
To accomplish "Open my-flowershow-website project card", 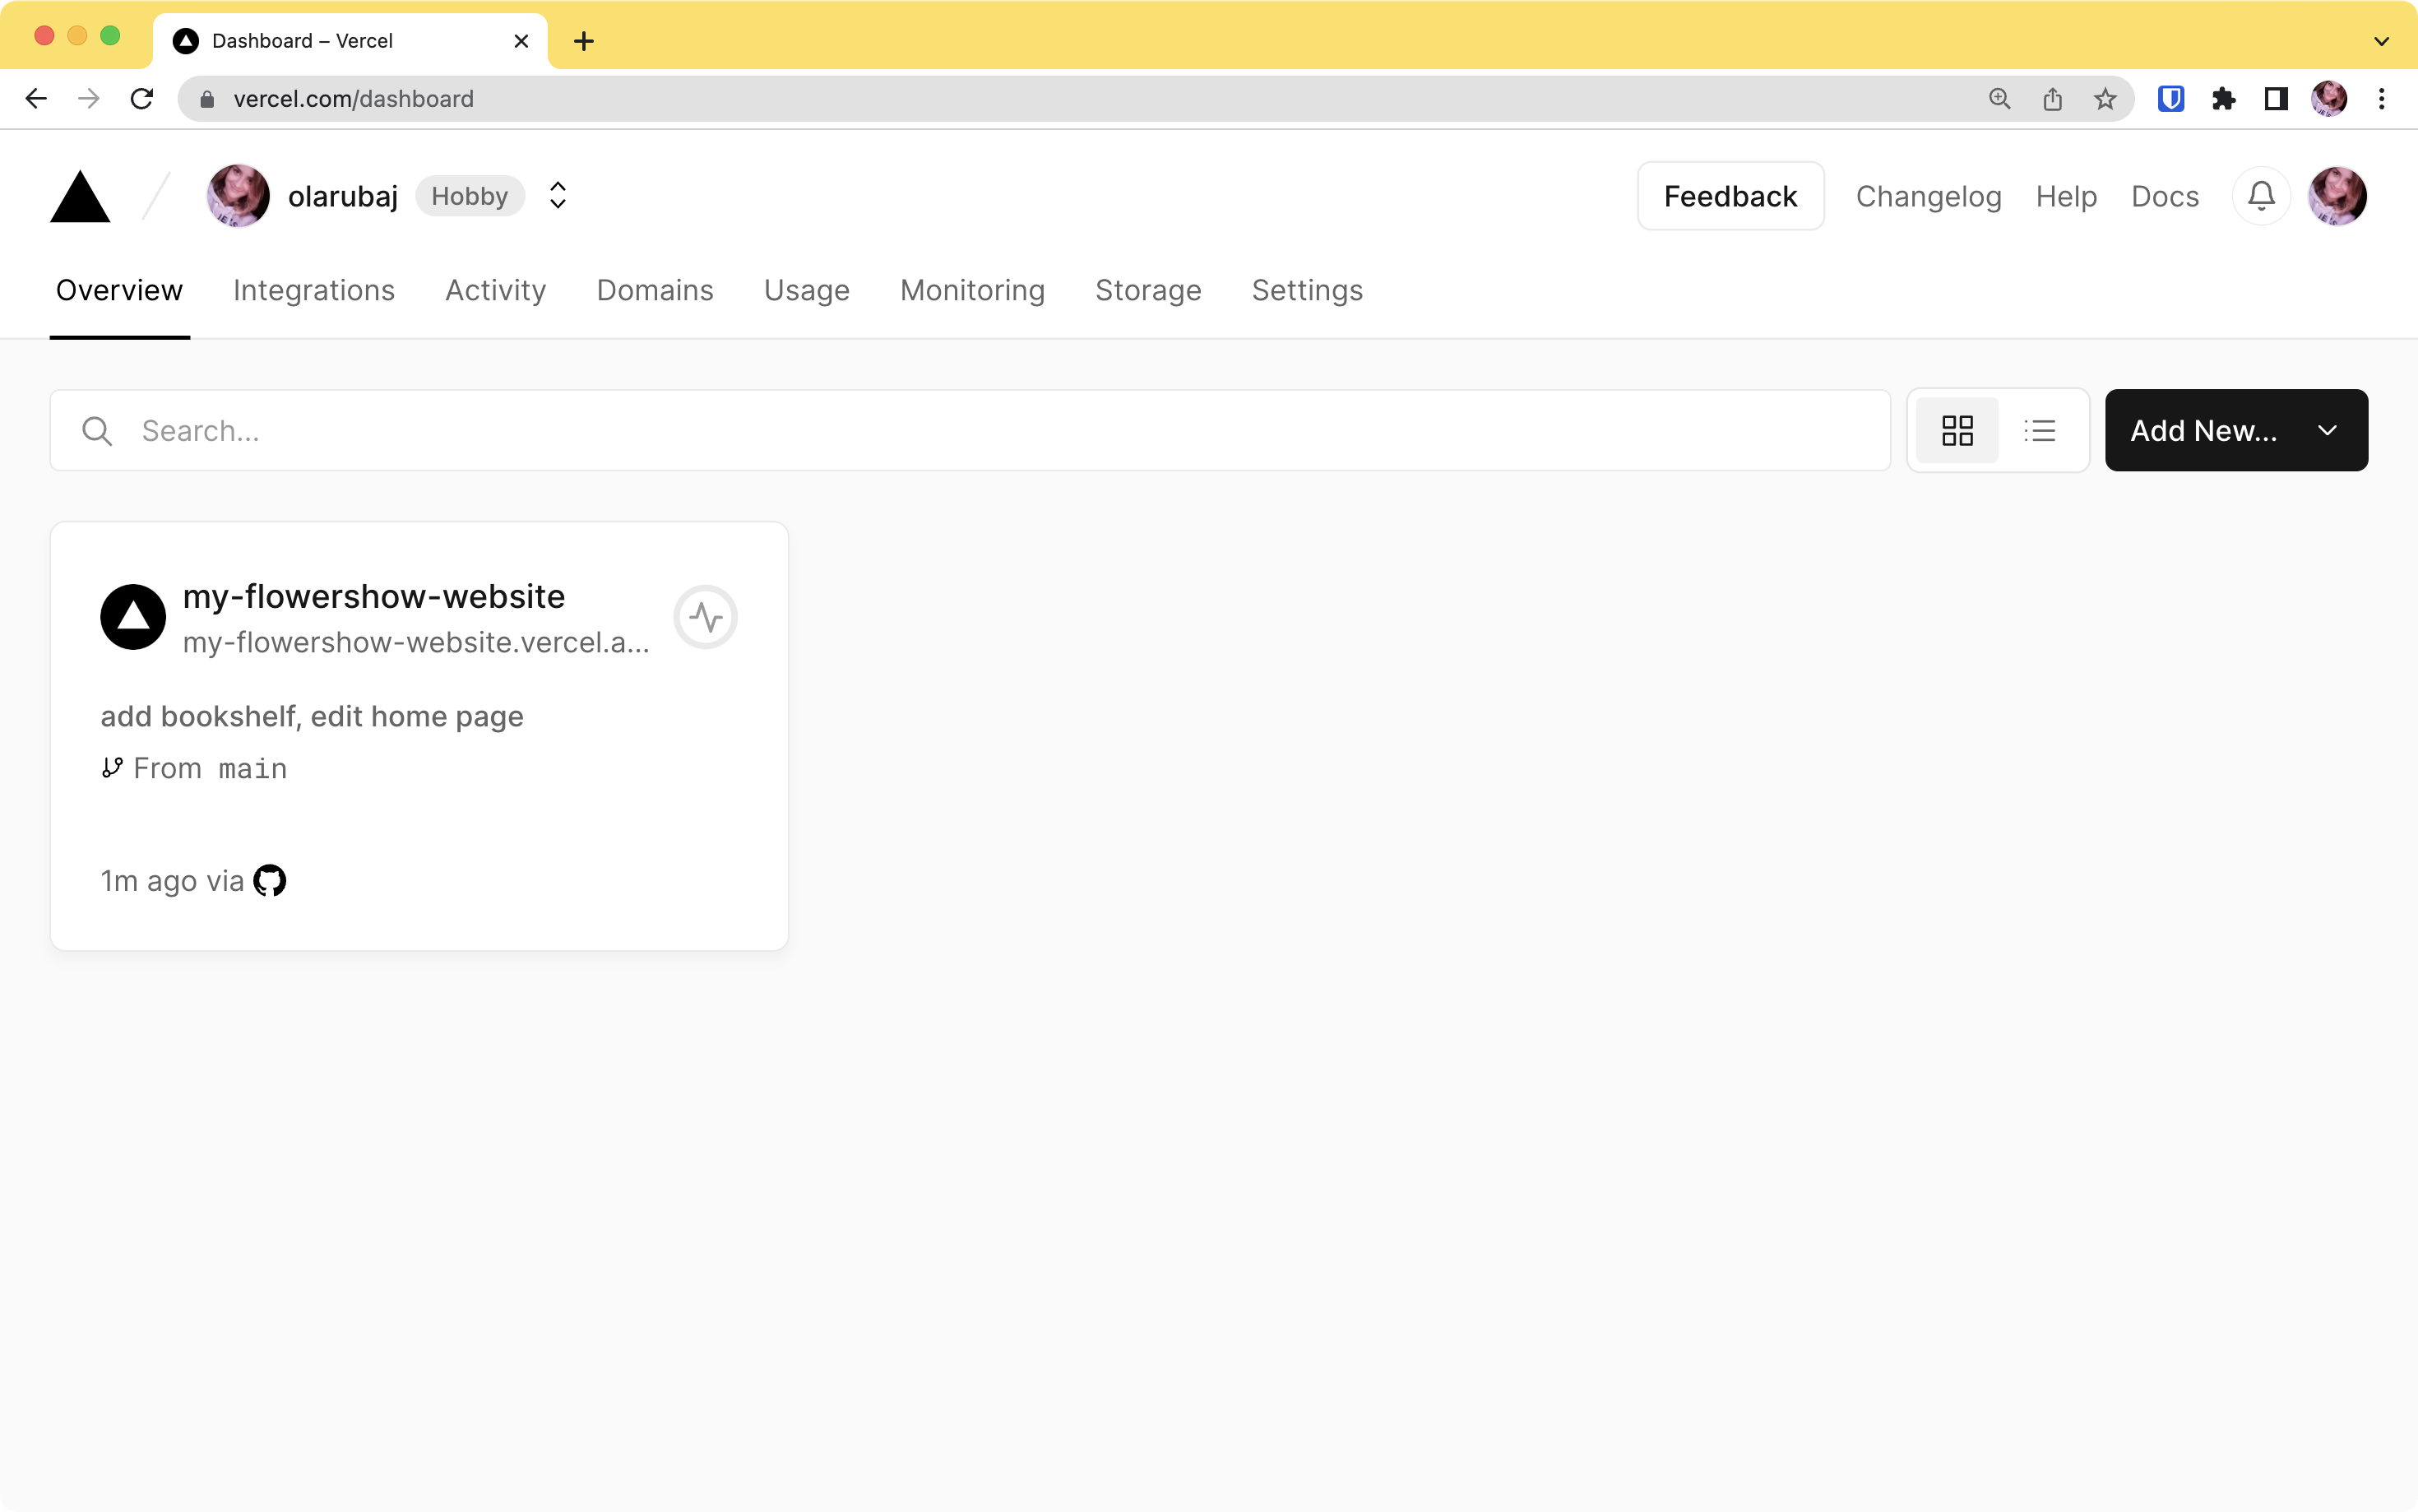I will [373, 594].
